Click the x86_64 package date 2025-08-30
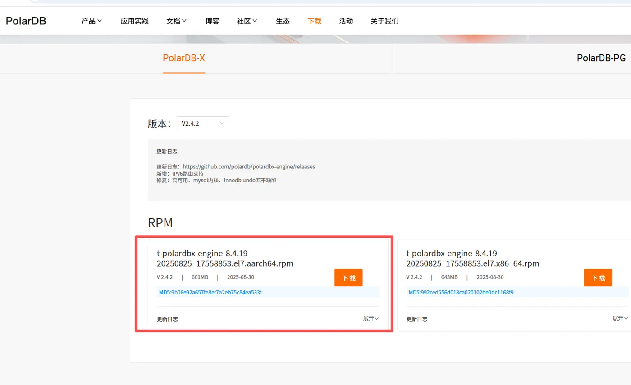 click(490, 277)
